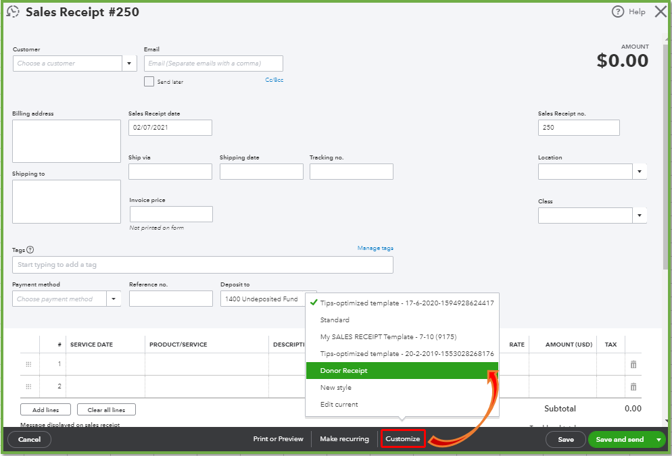Image resolution: width=672 pixels, height=456 pixels.
Task: Open the Customize menu in footer
Action: click(403, 439)
